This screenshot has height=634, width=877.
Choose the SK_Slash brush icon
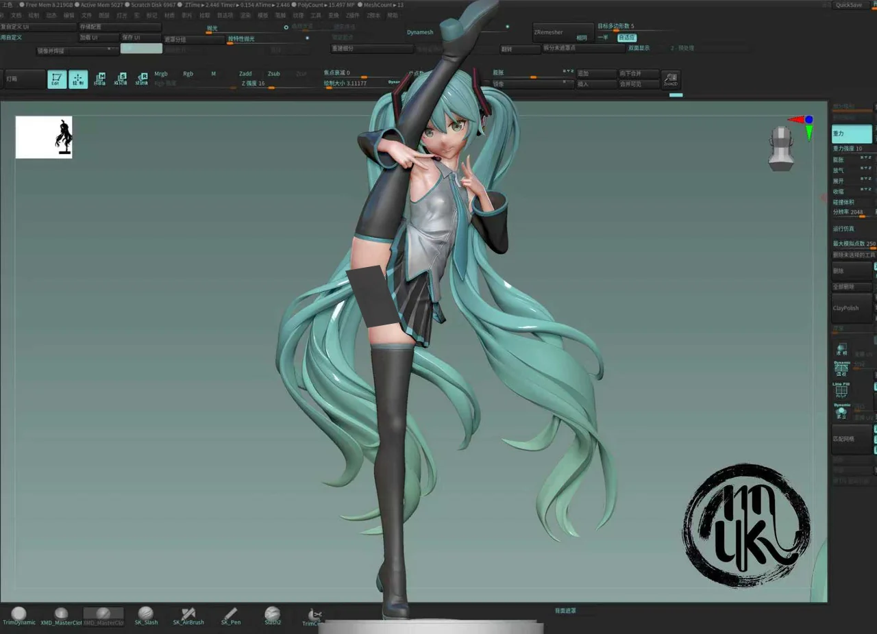pos(145,616)
